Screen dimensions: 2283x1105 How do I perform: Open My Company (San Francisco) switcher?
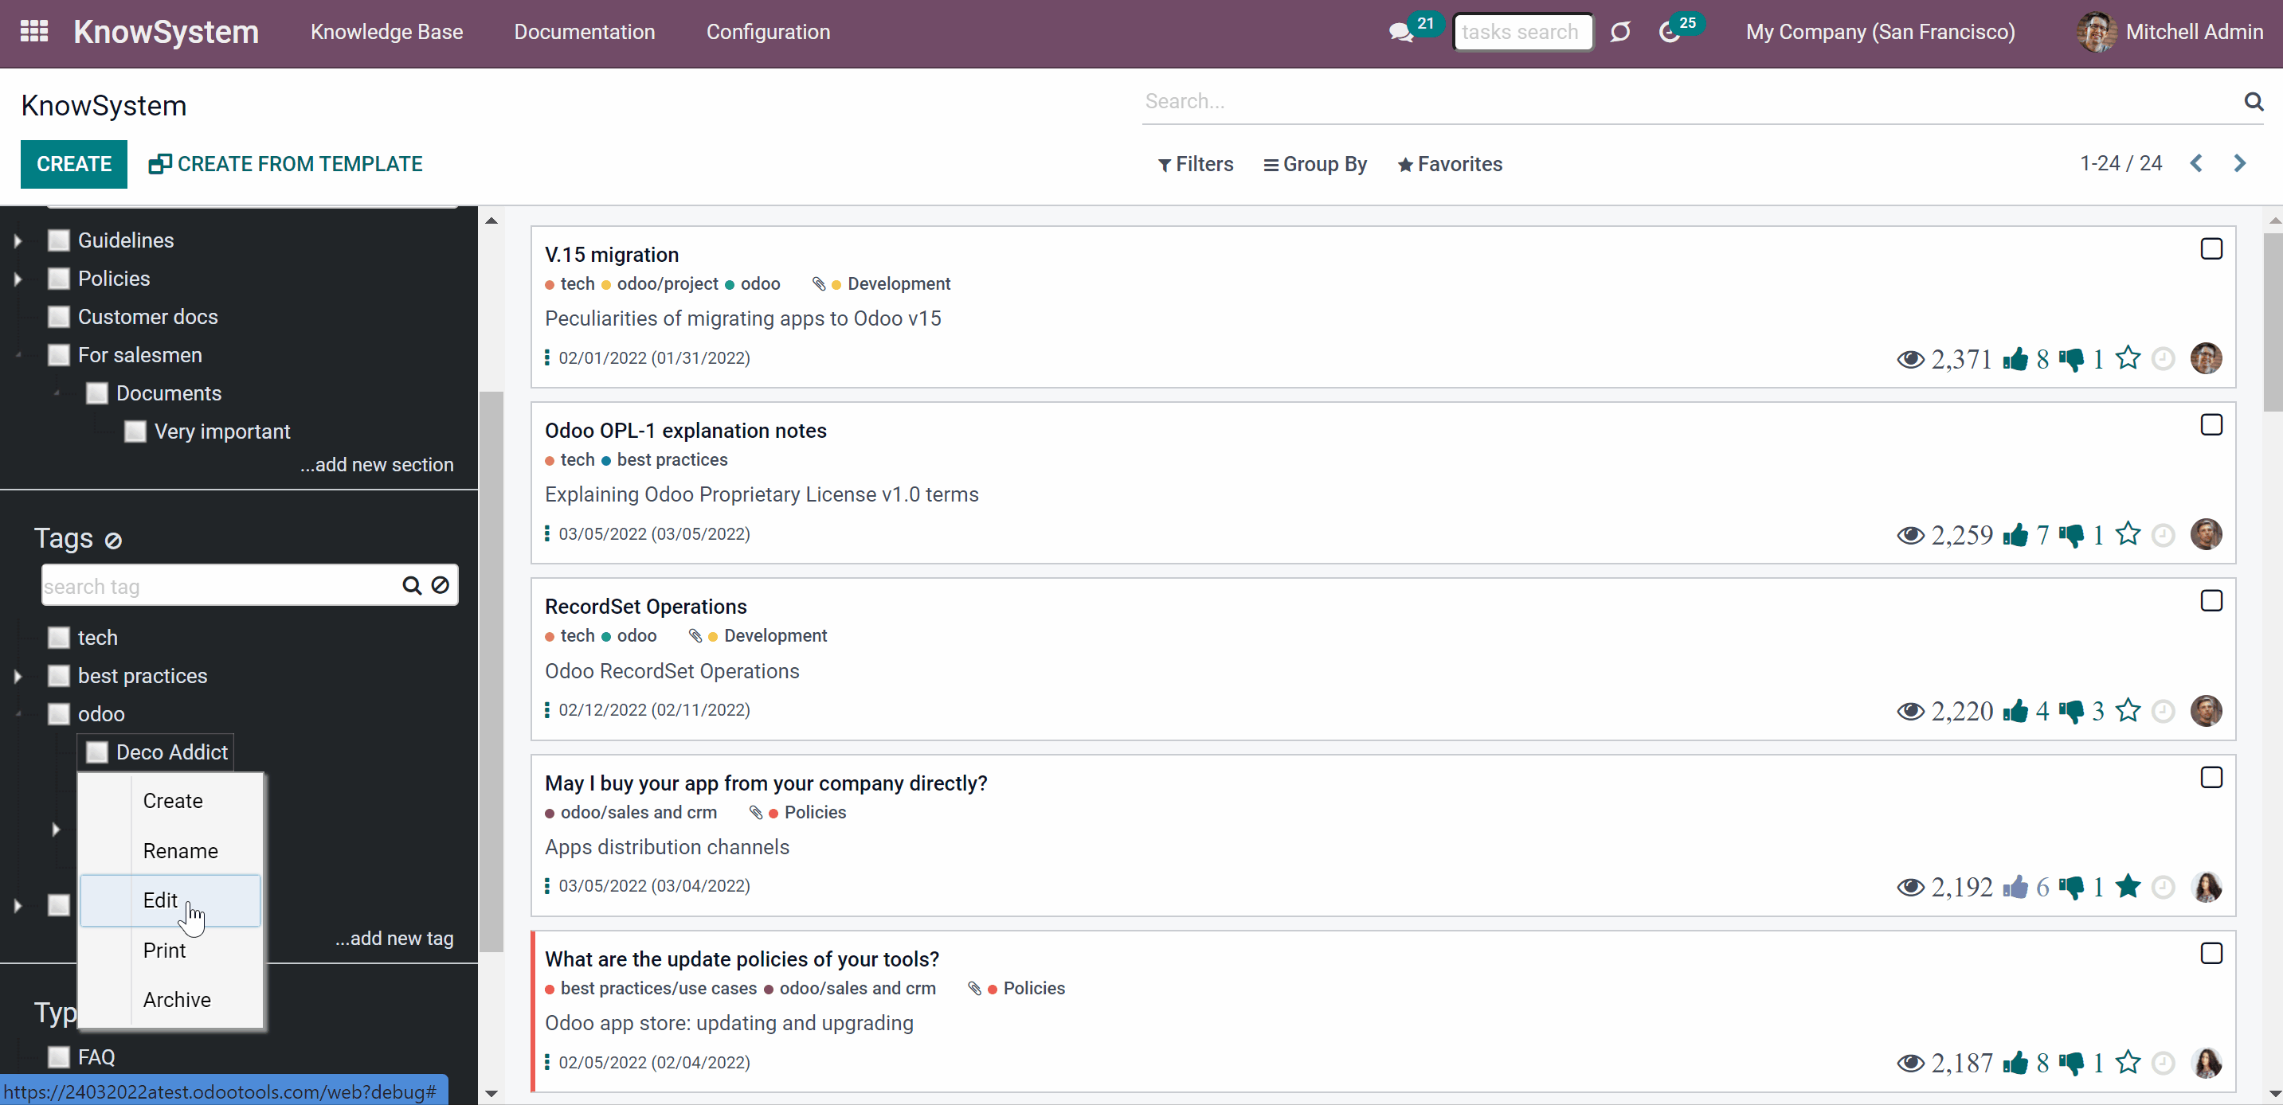coord(1880,32)
